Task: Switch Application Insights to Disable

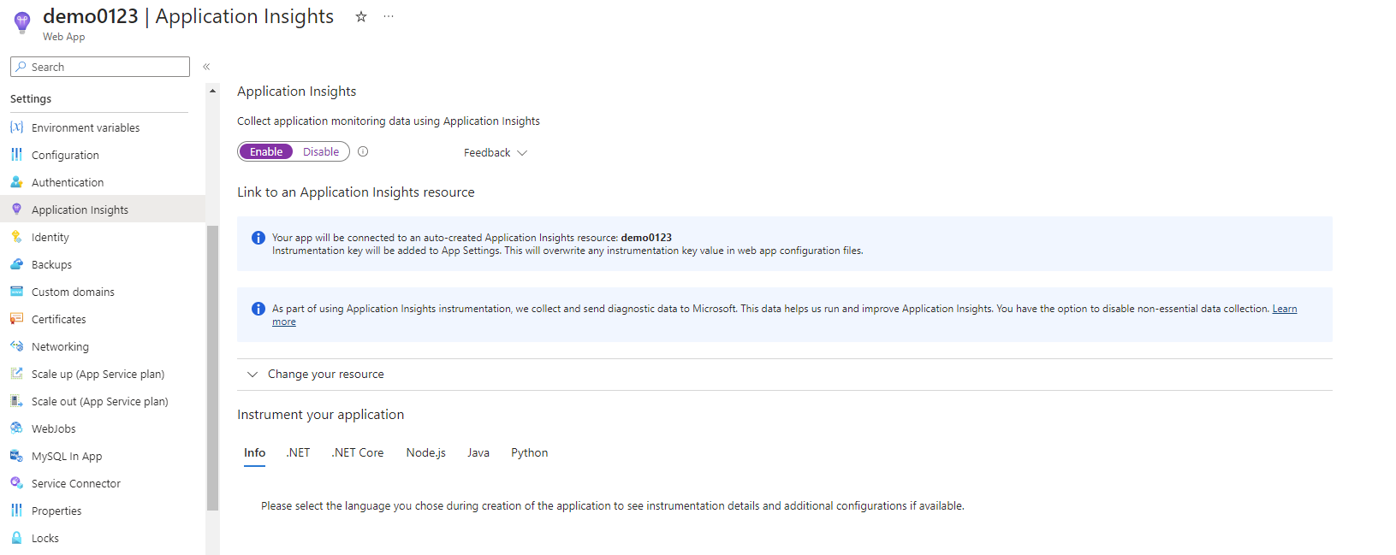Action: click(x=321, y=151)
